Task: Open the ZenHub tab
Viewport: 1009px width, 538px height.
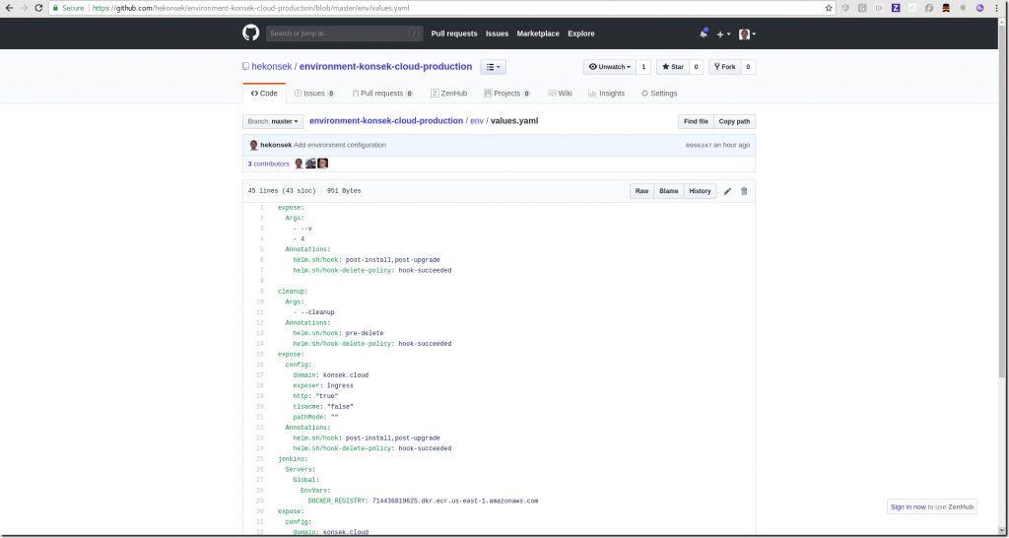Action: [x=449, y=94]
